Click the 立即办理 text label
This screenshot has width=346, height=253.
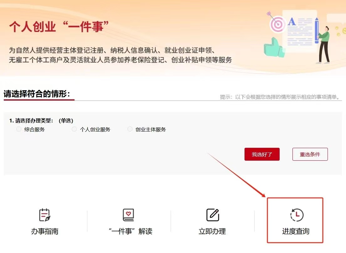click(x=212, y=231)
